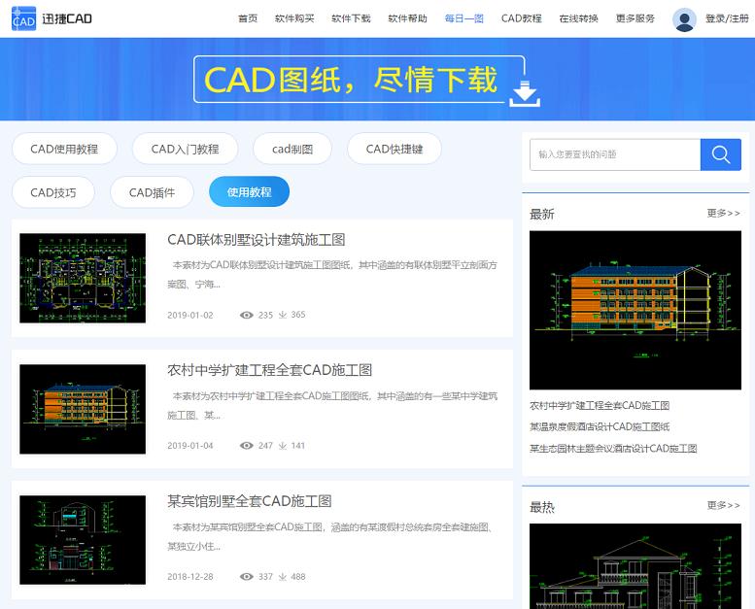Click the eye views icon beside 337
Screen dimensions: 755x609
pos(247,577)
